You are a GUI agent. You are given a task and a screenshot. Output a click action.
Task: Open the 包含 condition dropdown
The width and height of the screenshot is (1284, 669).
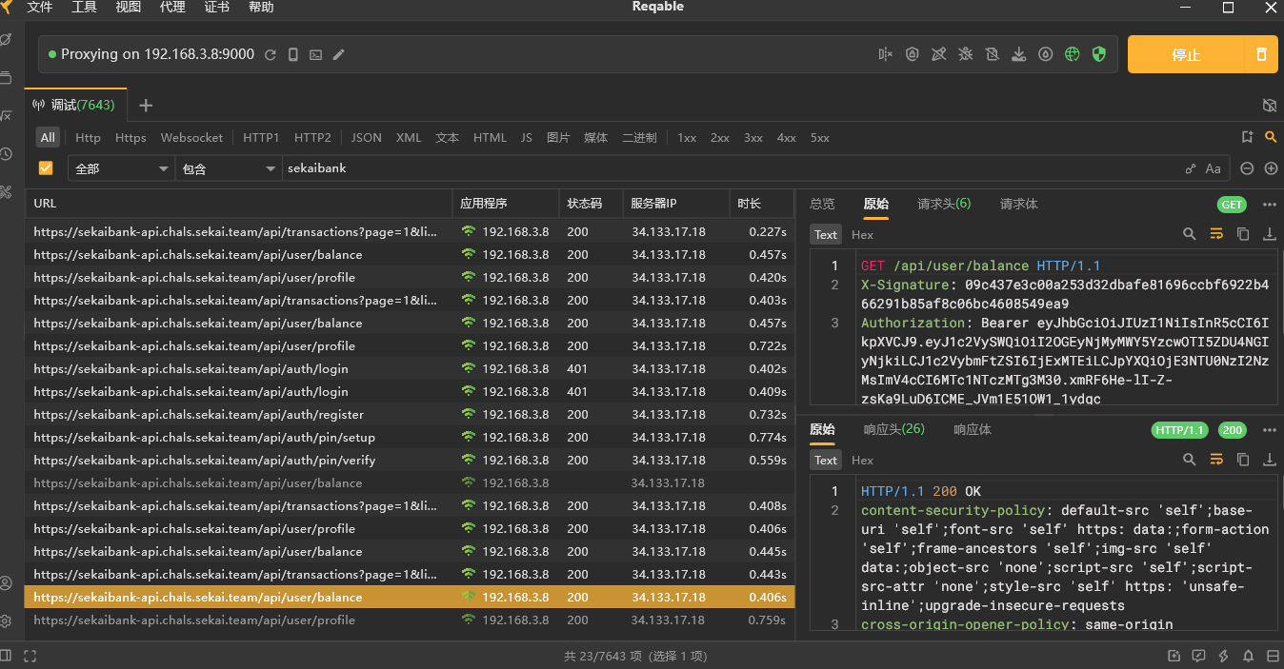(228, 168)
